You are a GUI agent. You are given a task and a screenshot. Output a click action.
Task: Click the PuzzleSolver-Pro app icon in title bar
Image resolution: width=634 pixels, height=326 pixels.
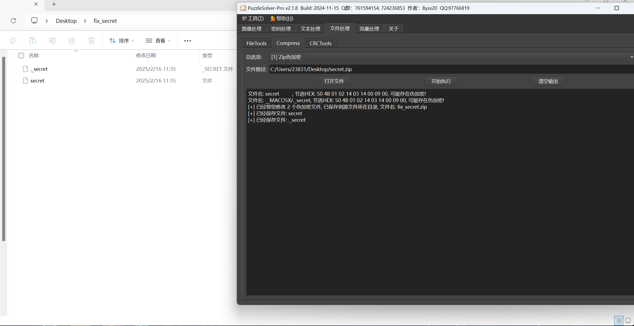tap(243, 8)
